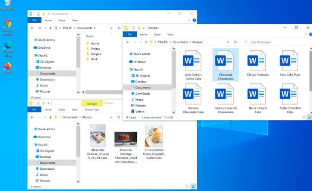Select Classic Fruitcake Word document
Screen dimensions: 312x191
click(258, 63)
